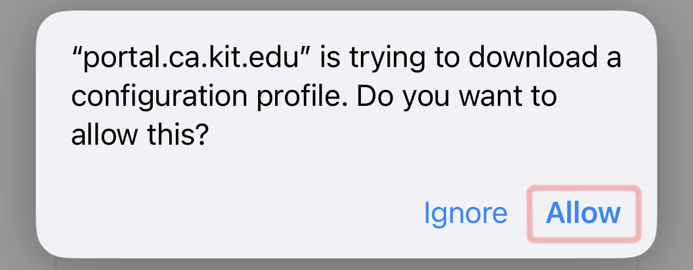This screenshot has height=270, width=693.
Task: Click the Allow button
Action: click(583, 213)
